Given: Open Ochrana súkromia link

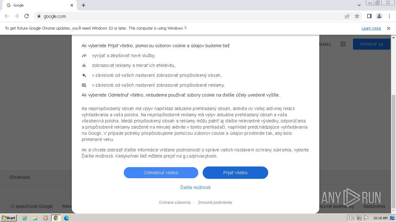Looking at the screenshot, I should click(x=175, y=203).
